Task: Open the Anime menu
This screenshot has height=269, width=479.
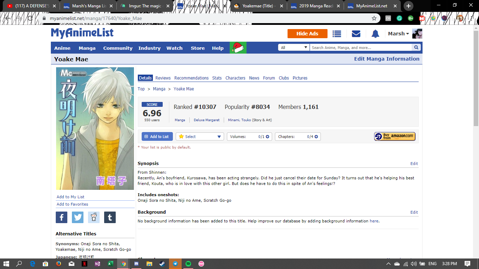Action: pos(62,48)
